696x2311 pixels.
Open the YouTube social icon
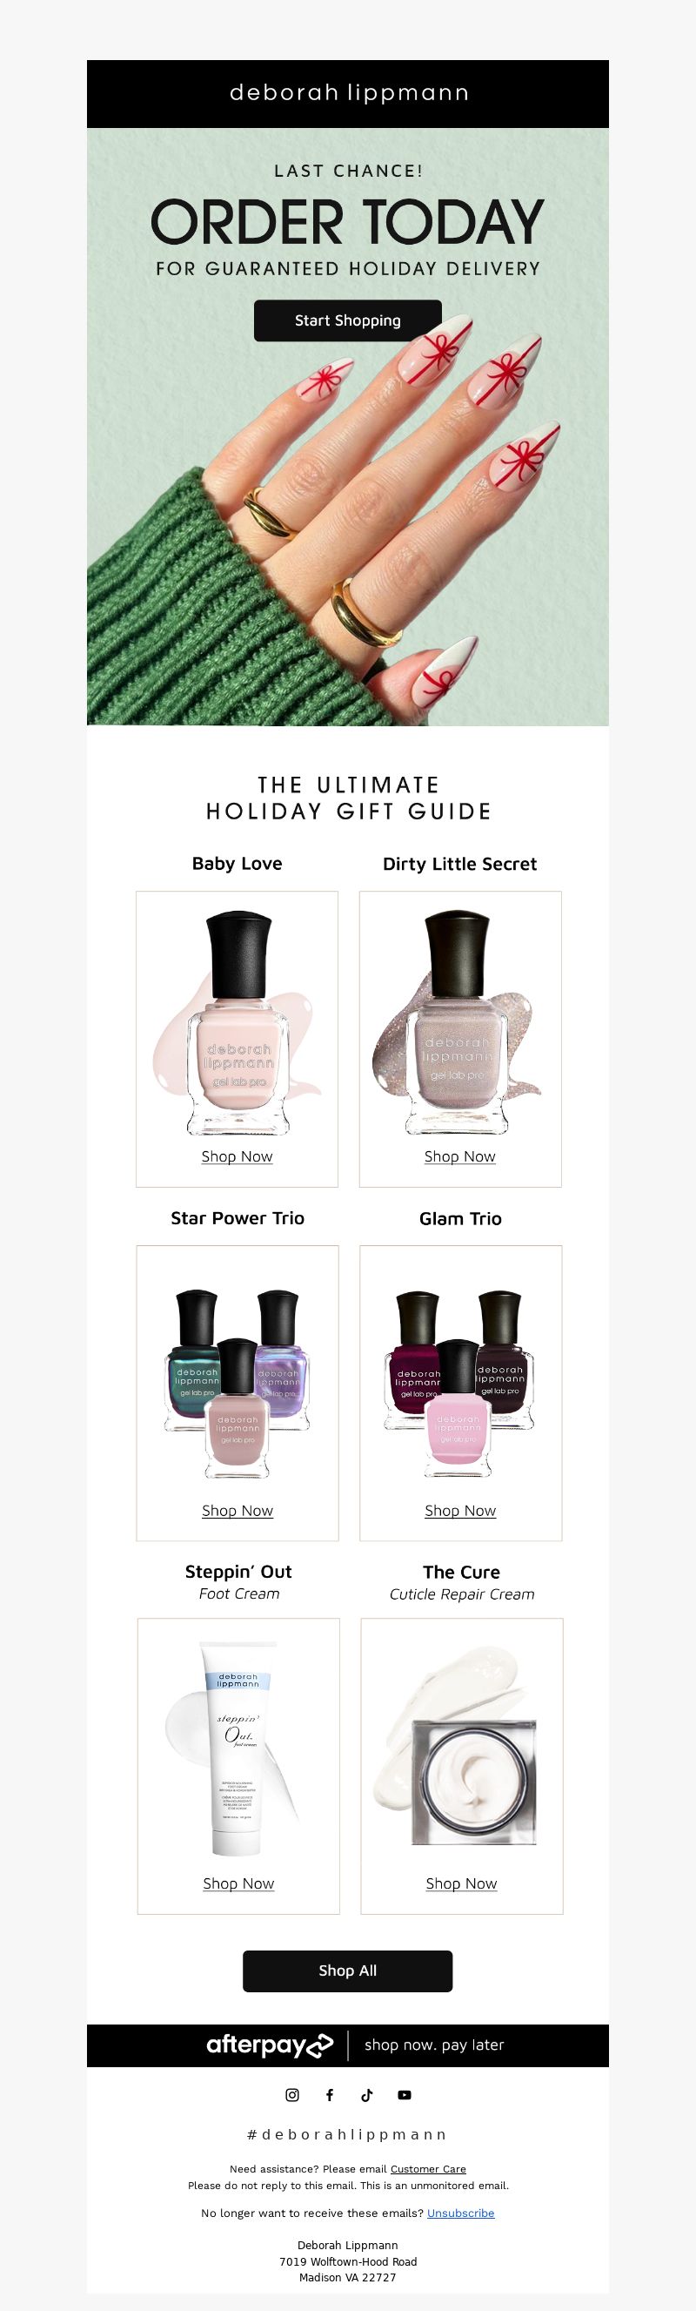[405, 2095]
